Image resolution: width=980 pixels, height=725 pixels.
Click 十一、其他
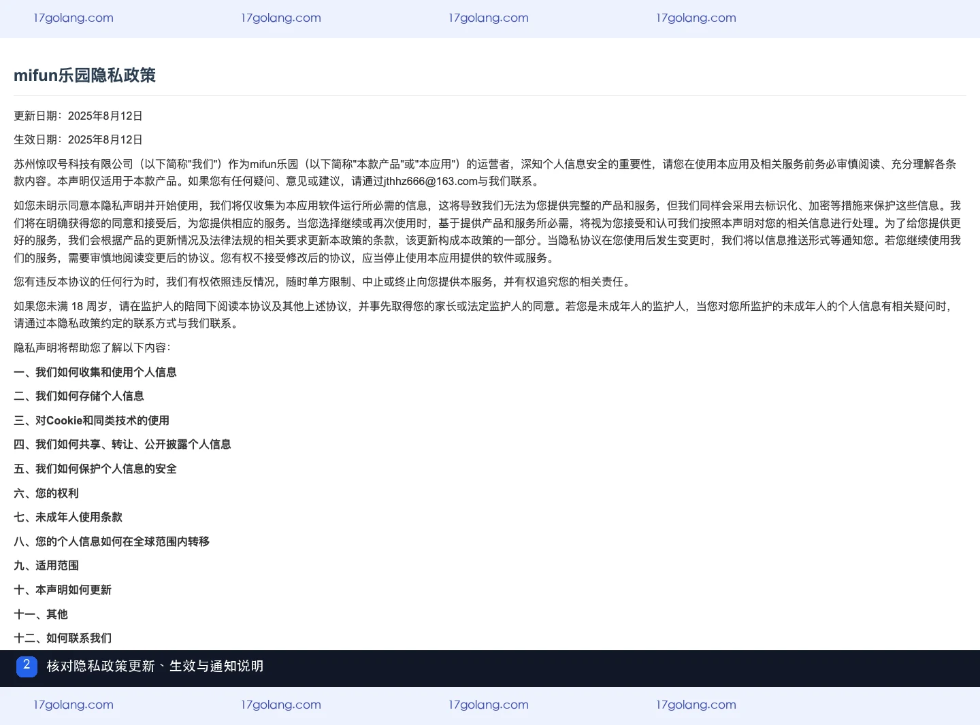tap(41, 614)
